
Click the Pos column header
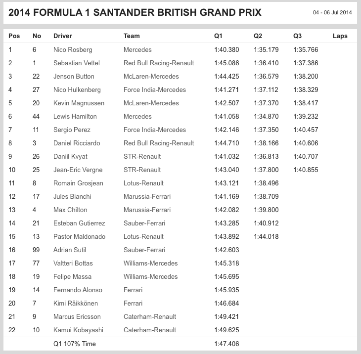[x=13, y=36]
